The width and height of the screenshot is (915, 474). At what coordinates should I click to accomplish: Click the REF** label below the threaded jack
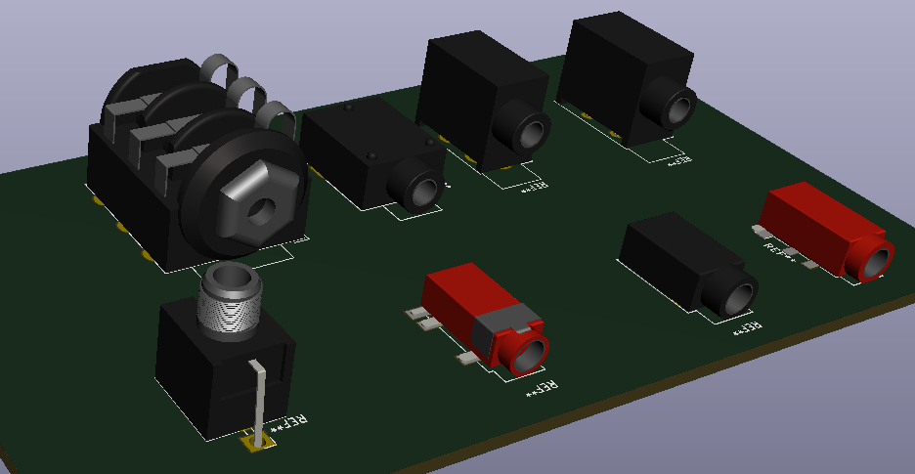click(x=291, y=422)
